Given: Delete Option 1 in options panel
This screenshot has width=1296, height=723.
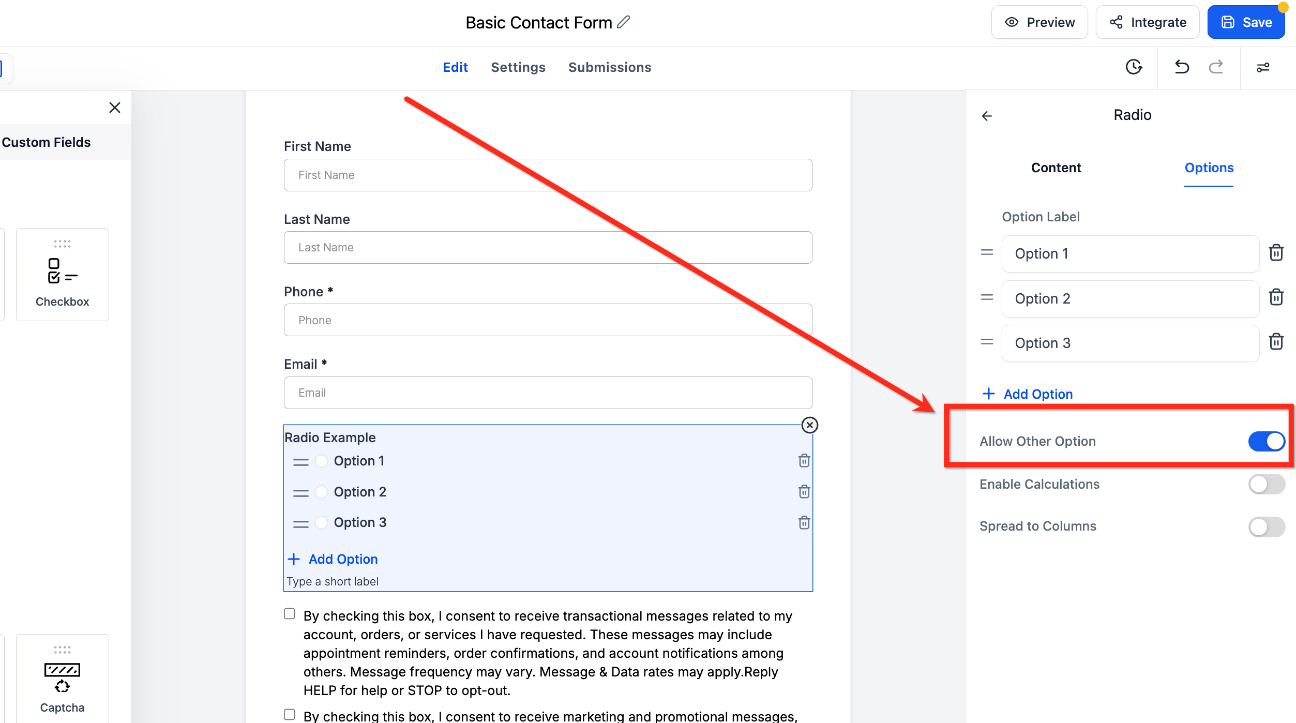Looking at the screenshot, I should [1276, 252].
